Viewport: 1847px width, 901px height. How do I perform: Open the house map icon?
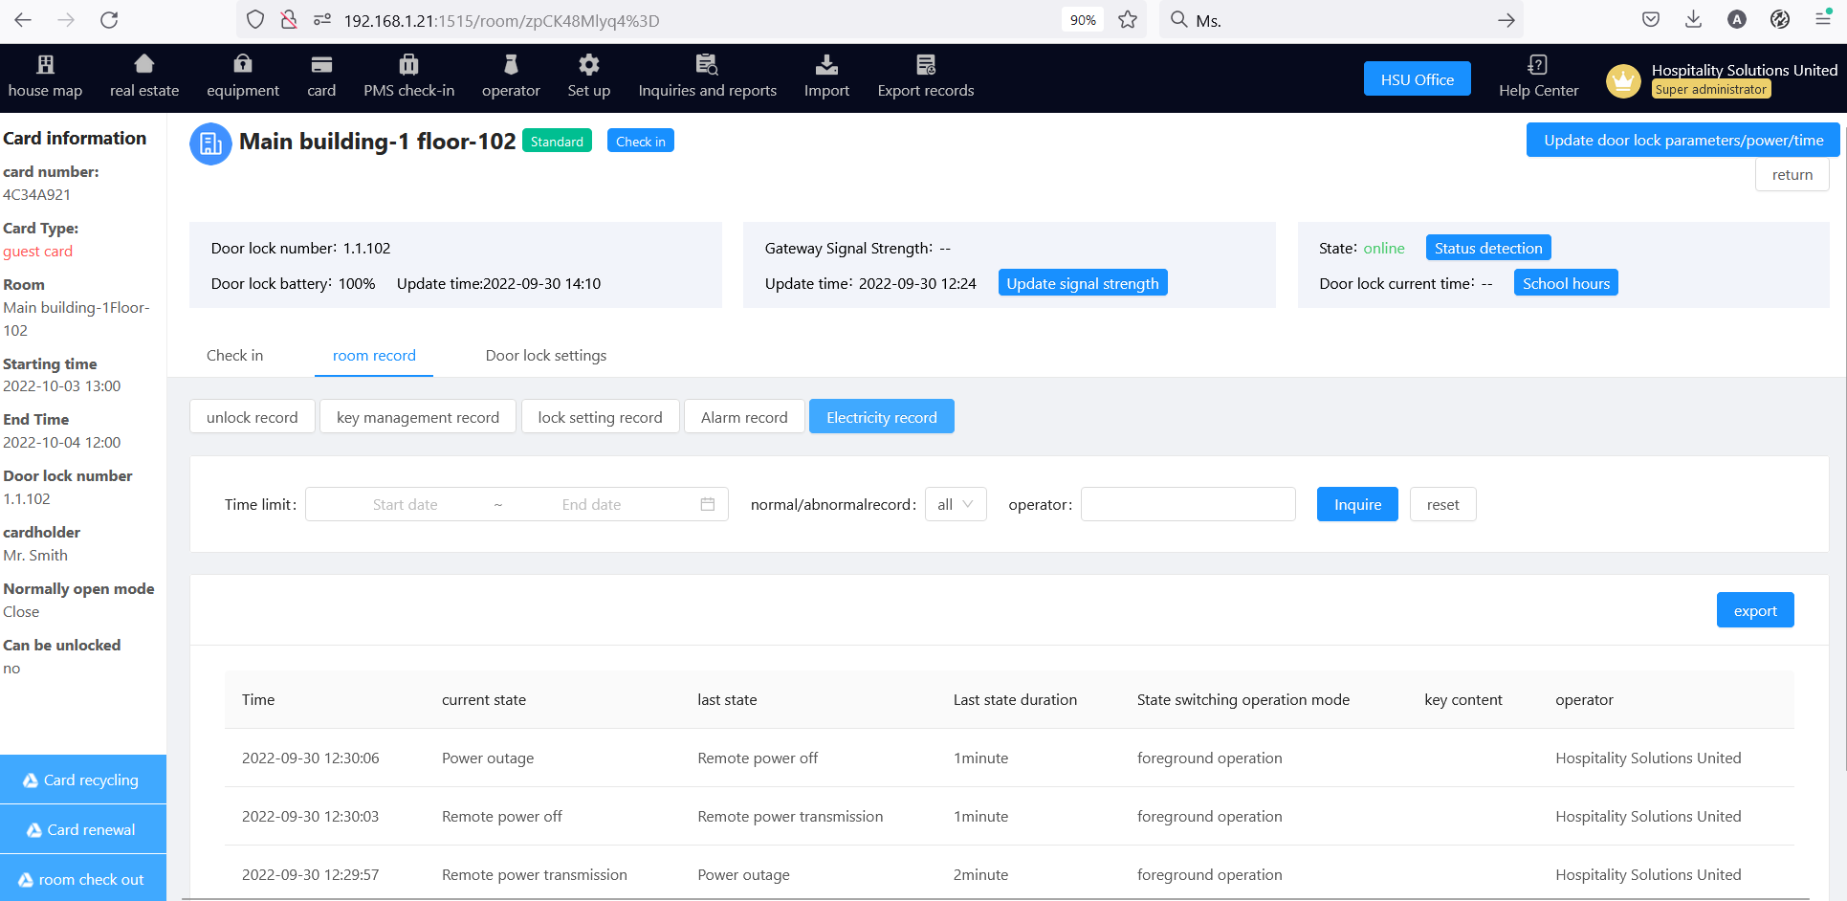[45, 65]
